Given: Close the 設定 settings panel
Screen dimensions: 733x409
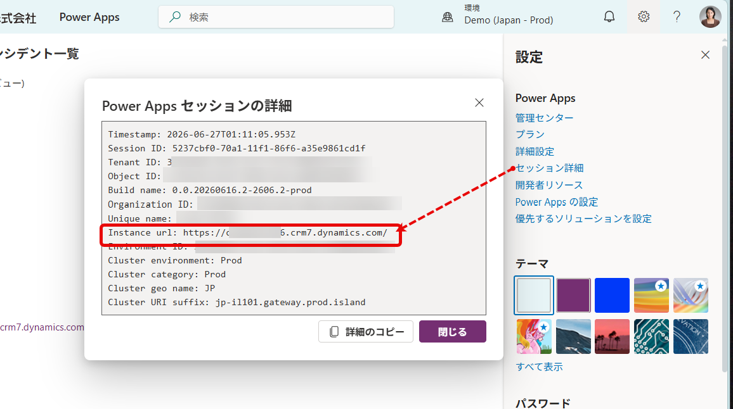Looking at the screenshot, I should pyautogui.click(x=706, y=54).
